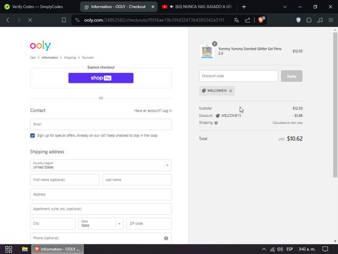
Task: Click the address bar URL
Action: point(154,20)
